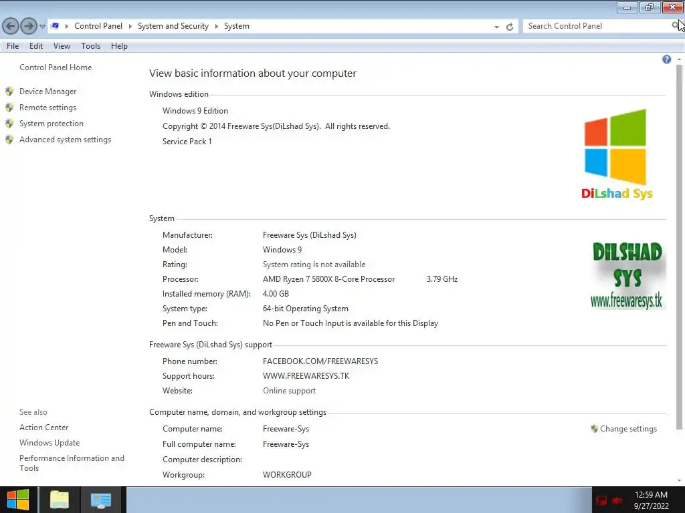This screenshot has height=513, width=685.
Task: Open the recent pages dropdown arrow
Action: point(42,27)
